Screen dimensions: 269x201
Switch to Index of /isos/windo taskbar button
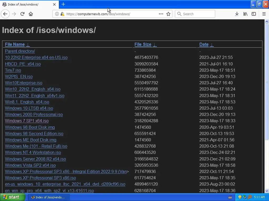pos(49,197)
